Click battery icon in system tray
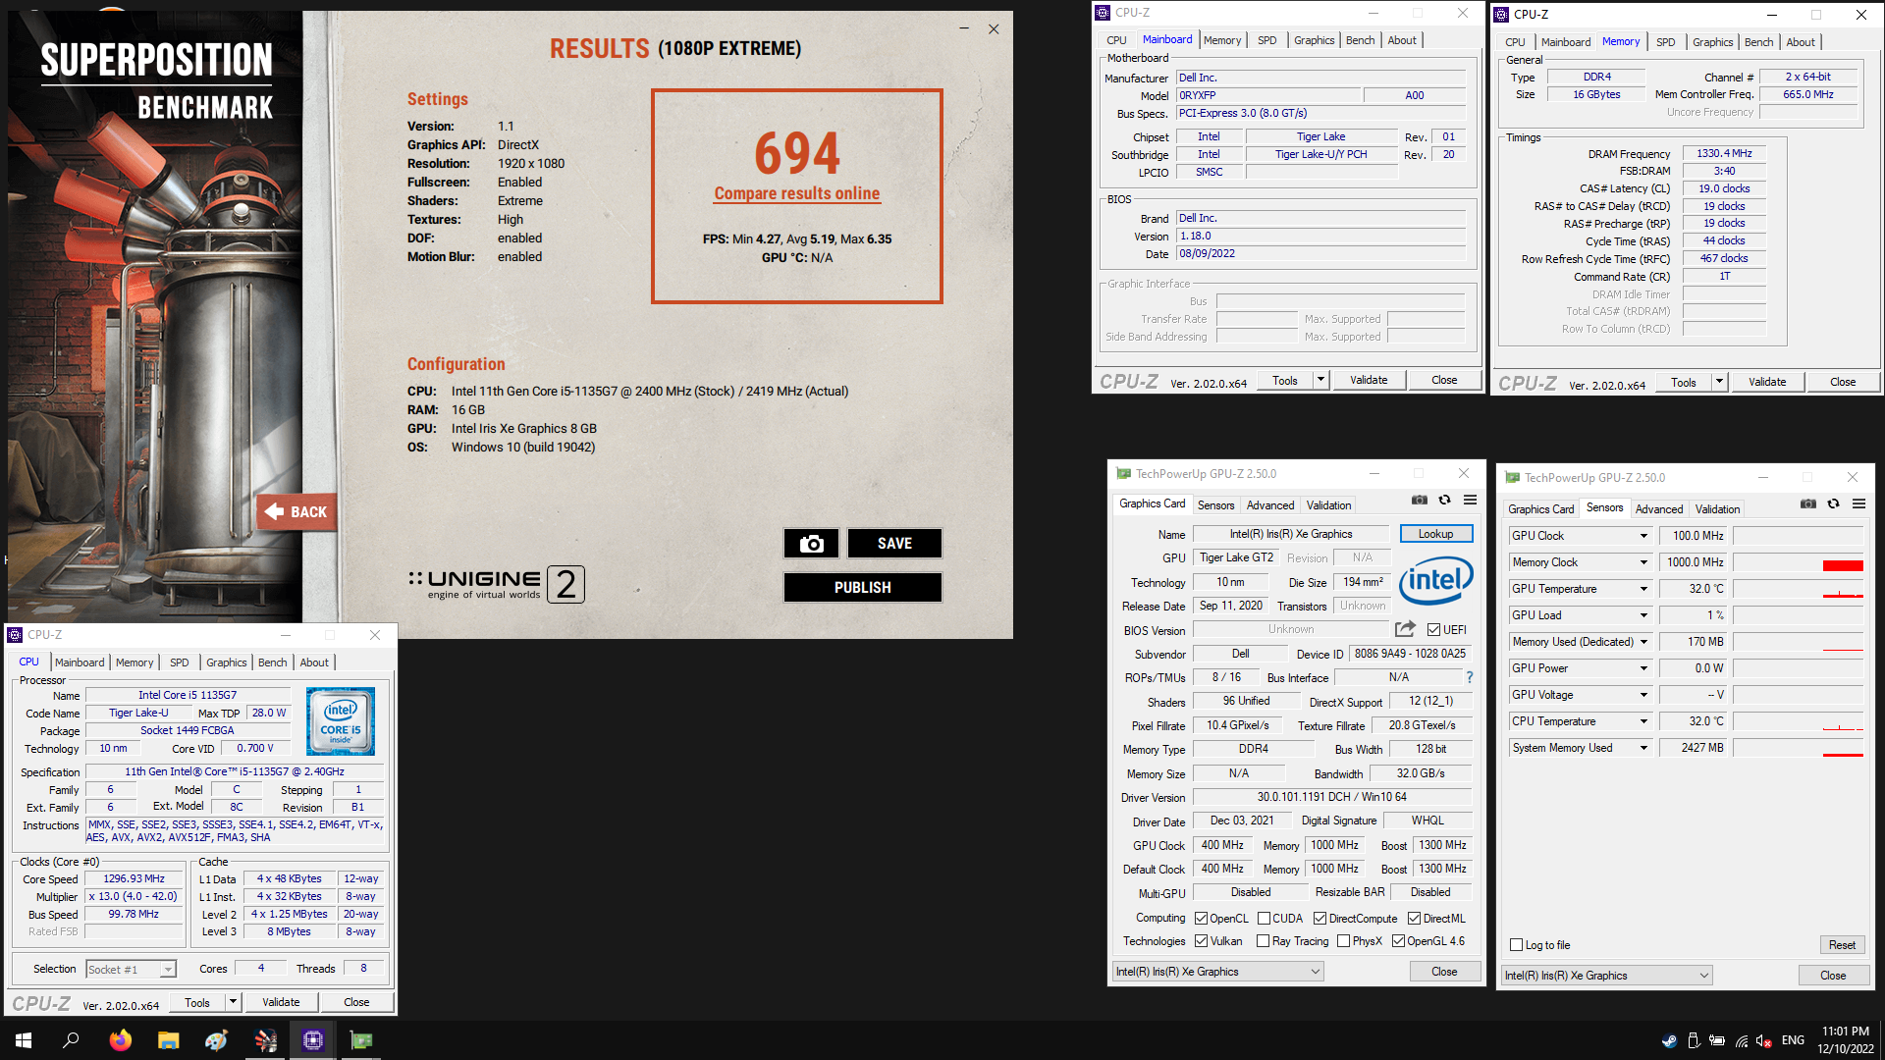 (1717, 1040)
